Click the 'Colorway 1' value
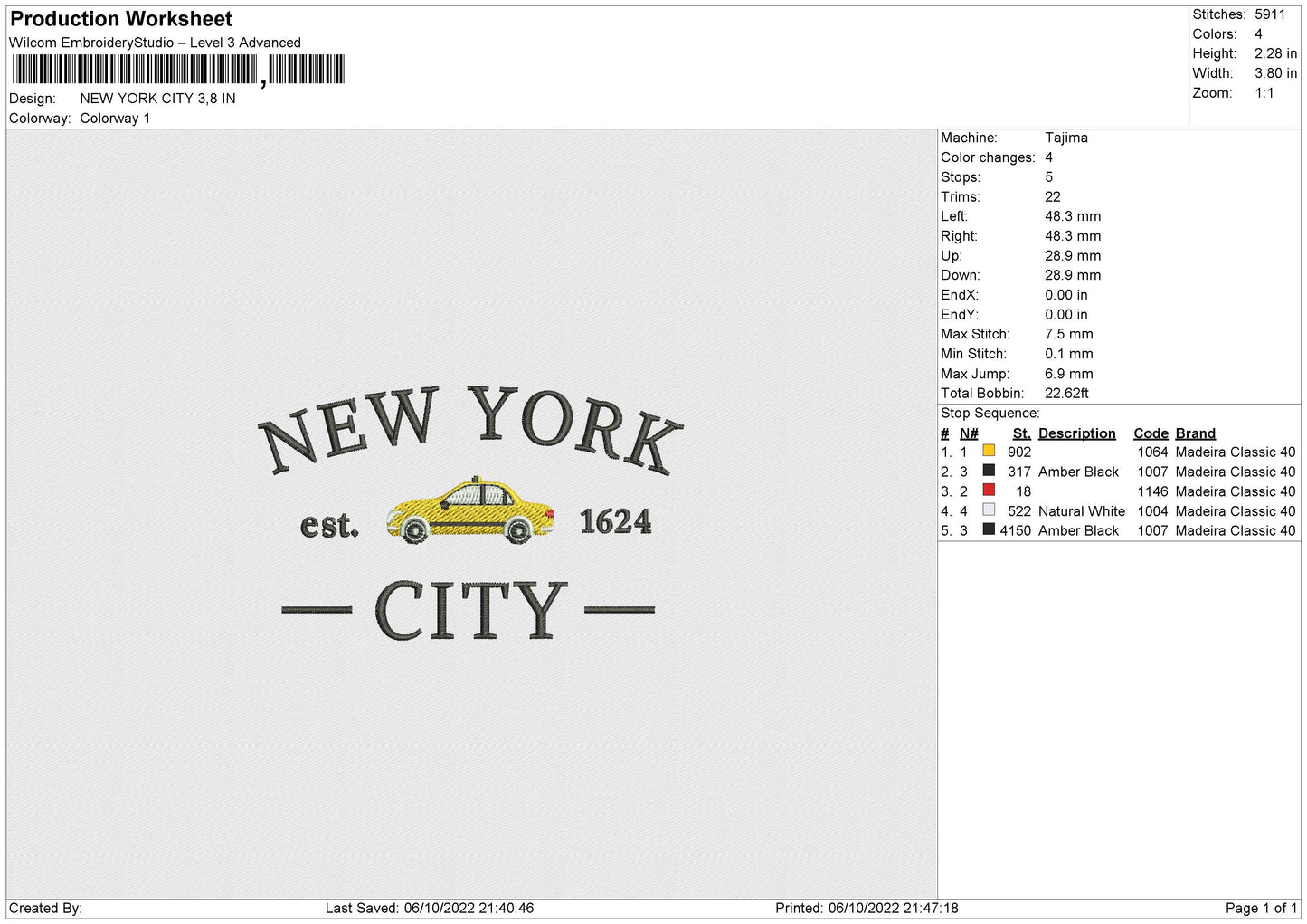Viewport: 1307px width, 924px height. [115, 119]
